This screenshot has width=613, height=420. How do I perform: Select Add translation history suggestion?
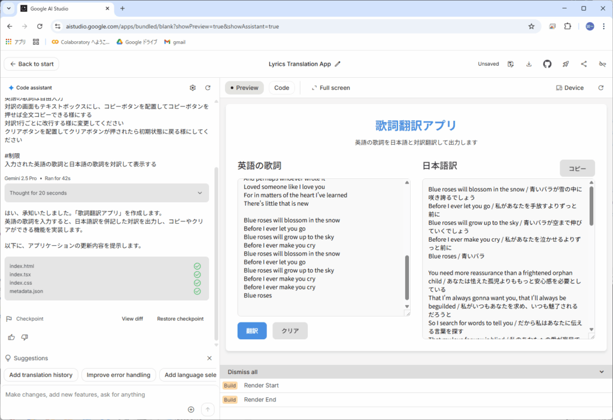[x=41, y=375]
